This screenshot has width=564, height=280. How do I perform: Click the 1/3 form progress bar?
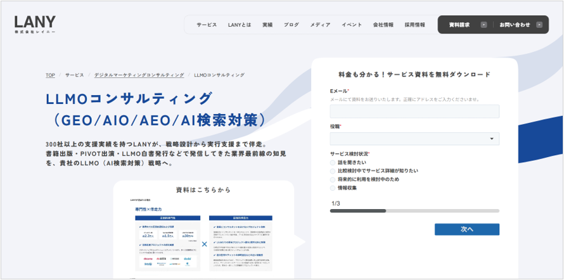click(414, 210)
